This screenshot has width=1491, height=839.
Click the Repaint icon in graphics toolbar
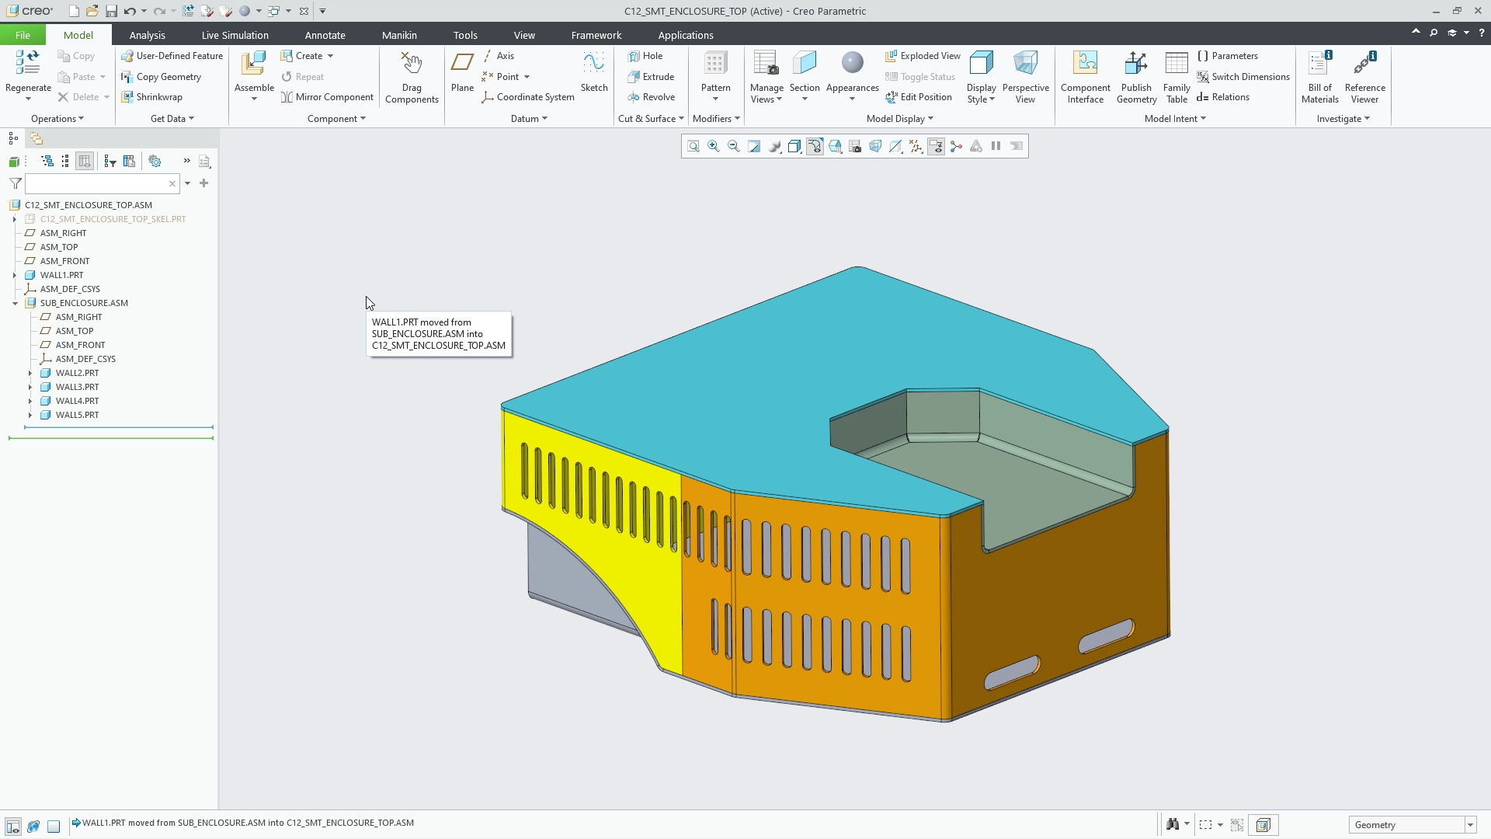(754, 146)
